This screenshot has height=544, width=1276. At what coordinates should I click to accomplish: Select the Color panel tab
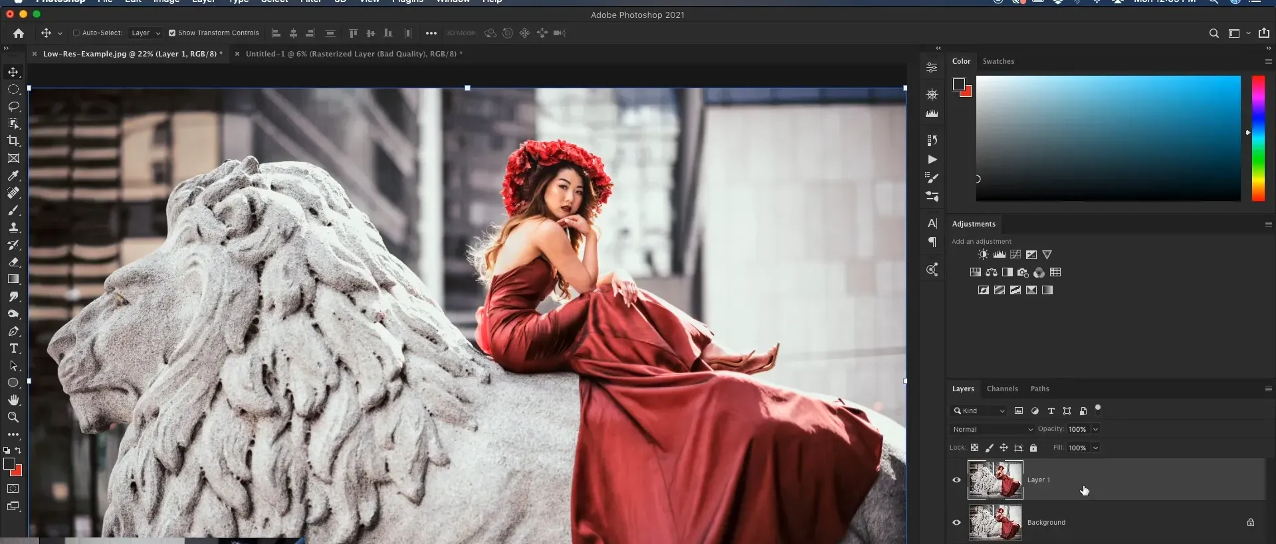click(961, 61)
